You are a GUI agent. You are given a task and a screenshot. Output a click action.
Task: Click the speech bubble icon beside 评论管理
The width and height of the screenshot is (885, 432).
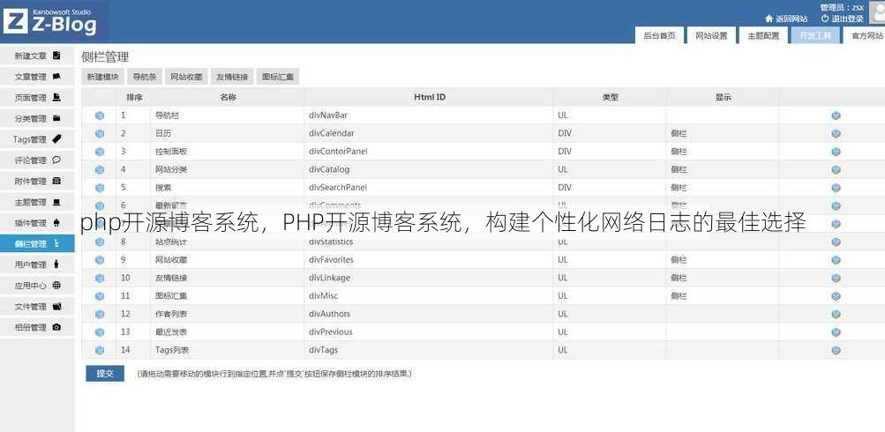pos(56,160)
